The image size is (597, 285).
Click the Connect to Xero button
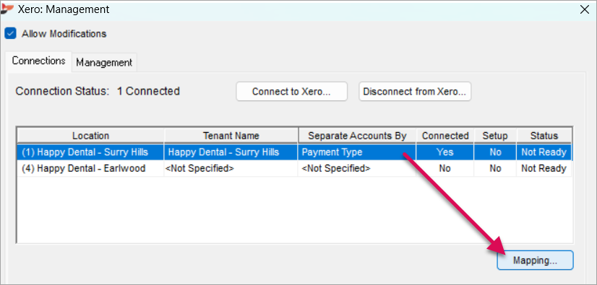point(291,92)
